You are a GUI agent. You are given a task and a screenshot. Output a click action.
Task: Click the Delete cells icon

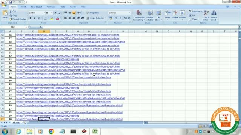tap(175, 13)
